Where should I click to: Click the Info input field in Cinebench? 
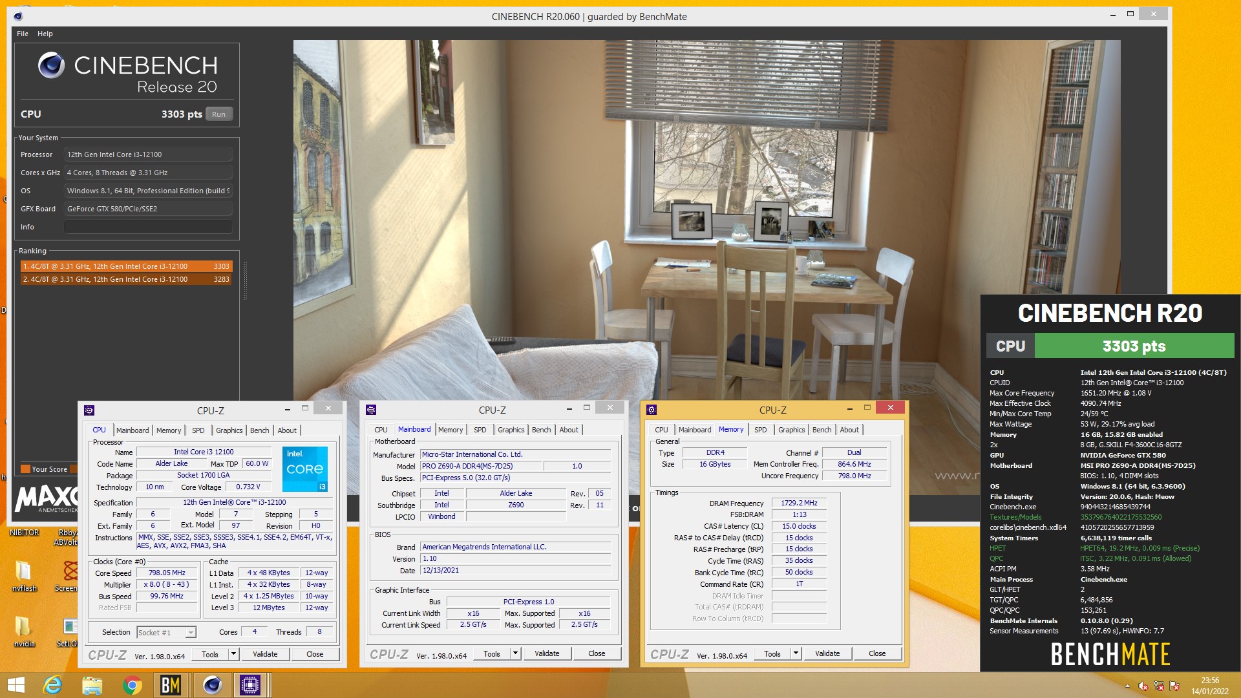coord(148,227)
